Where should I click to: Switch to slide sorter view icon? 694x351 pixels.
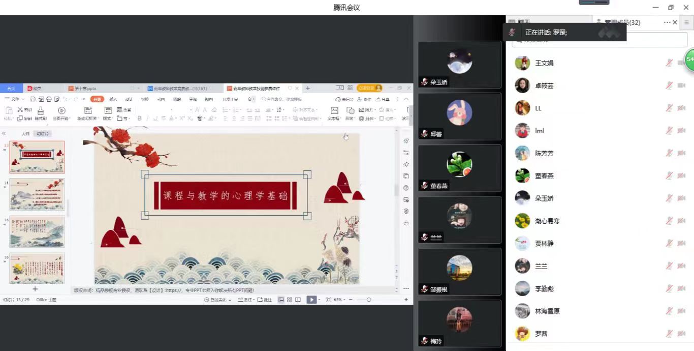tap(289, 300)
